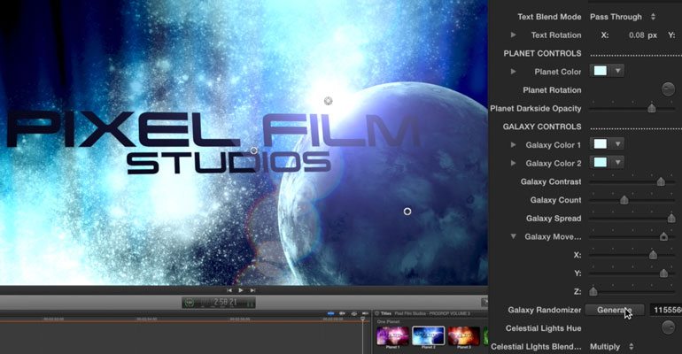
Task: Select the Planet 2 title thumbnail
Action: tap(429, 336)
